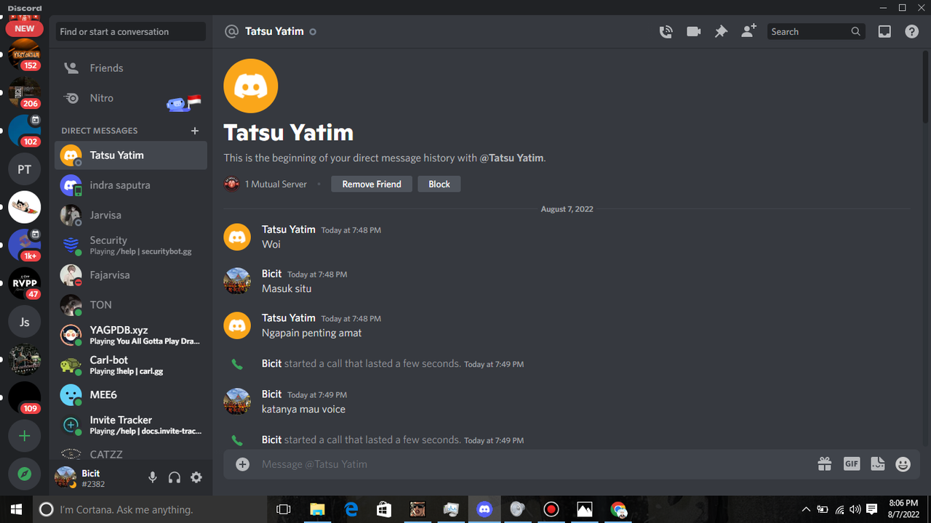This screenshot has width=931, height=523.
Task: Click the Message @Tatsu Yatim input
Action: [535, 464]
